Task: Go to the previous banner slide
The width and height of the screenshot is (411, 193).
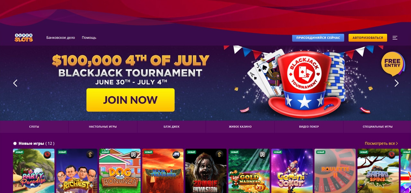Action: [15, 83]
